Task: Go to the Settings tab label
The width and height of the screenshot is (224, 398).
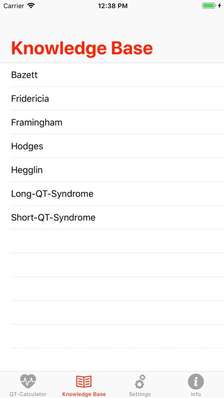Action: [140, 394]
